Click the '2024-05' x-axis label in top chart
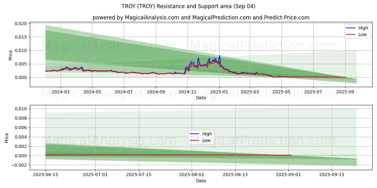377x188 pixels. coord(92,92)
